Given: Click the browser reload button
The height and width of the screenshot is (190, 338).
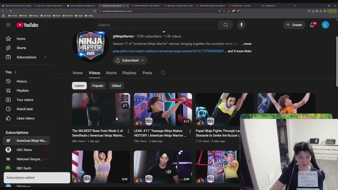Looking at the screenshot, I should (11, 11).
